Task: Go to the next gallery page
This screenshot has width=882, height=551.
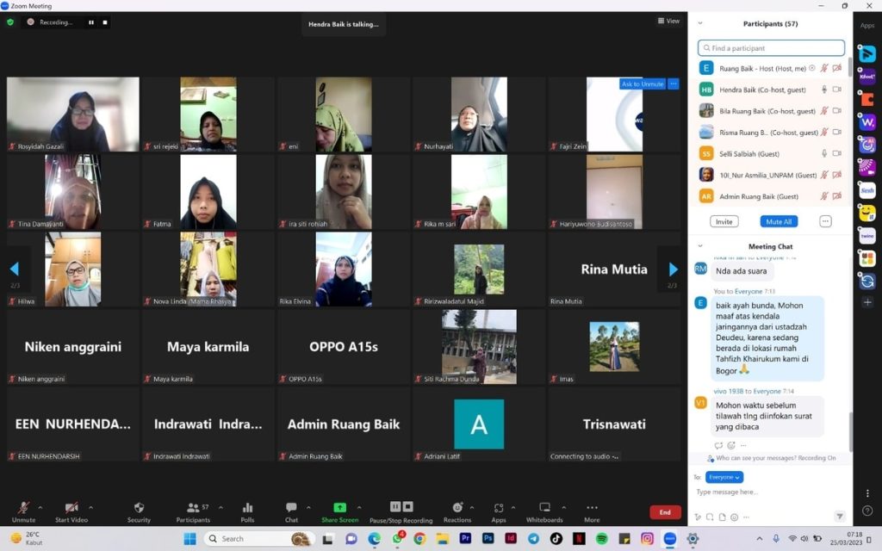Action: (x=673, y=269)
